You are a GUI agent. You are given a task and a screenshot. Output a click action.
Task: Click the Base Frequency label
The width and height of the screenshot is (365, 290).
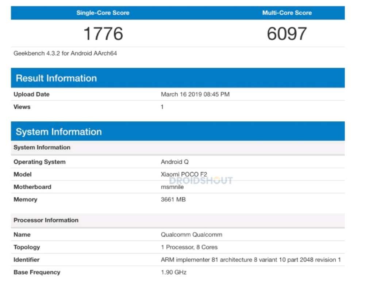pyautogui.click(x=37, y=273)
